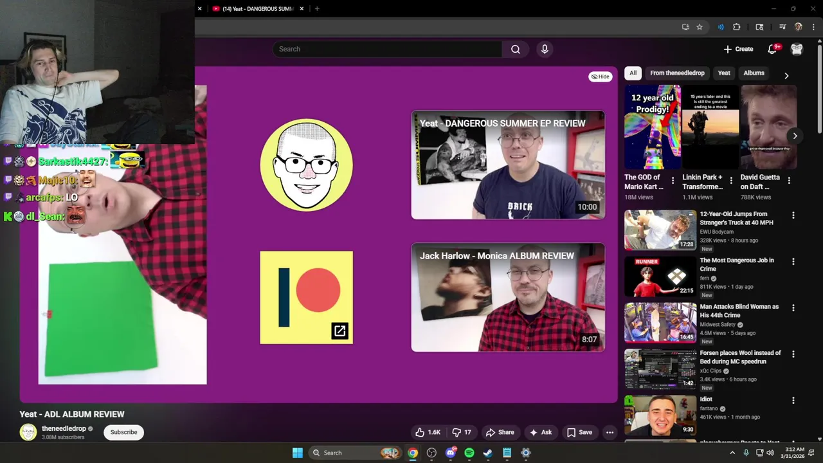Click theneedledrop channel avatar below video
Image resolution: width=823 pixels, height=463 pixels.
[x=28, y=432]
